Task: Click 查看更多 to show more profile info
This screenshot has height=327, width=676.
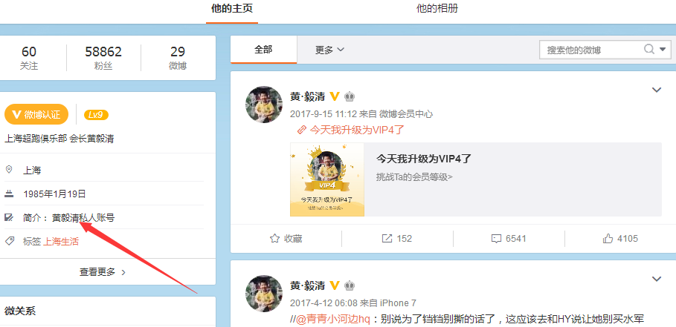Action: pyautogui.click(x=103, y=272)
